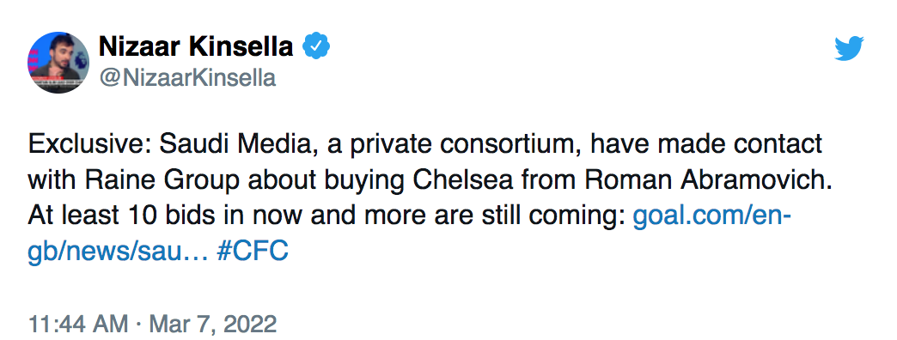
Task: Open the Nizaar Kinsella display name
Action: 196,46
